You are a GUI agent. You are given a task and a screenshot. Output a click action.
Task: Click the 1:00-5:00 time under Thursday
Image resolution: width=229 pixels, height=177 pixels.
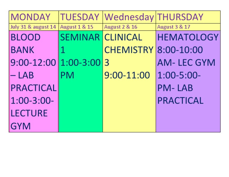click(x=179, y=75)
